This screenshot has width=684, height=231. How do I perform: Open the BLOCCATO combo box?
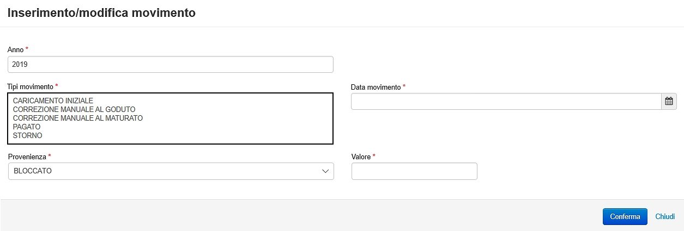tap(171, 171)
